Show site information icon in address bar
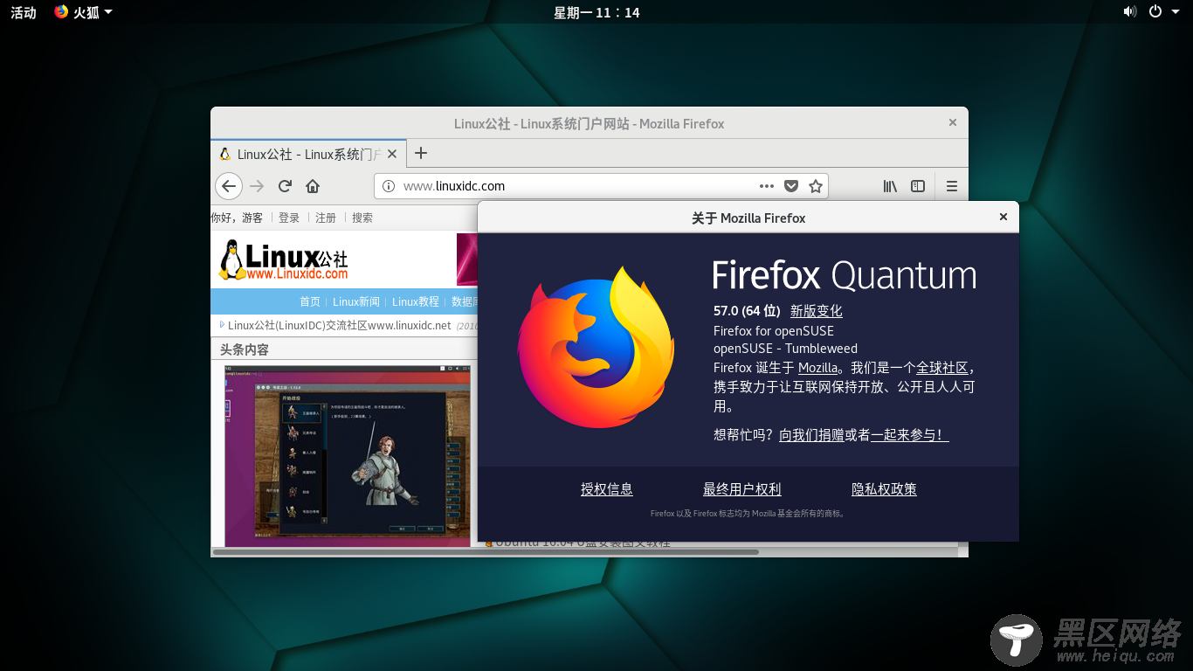 (389, 186)
